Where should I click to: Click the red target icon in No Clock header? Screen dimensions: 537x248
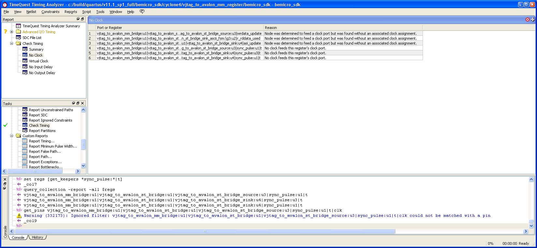click(528, 20)
